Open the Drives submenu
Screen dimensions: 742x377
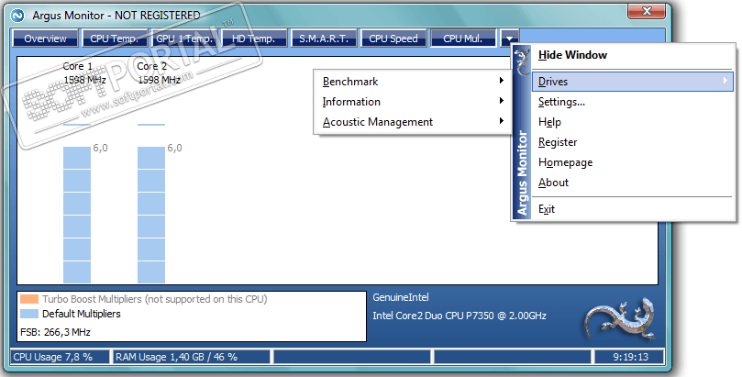[632, 82]
